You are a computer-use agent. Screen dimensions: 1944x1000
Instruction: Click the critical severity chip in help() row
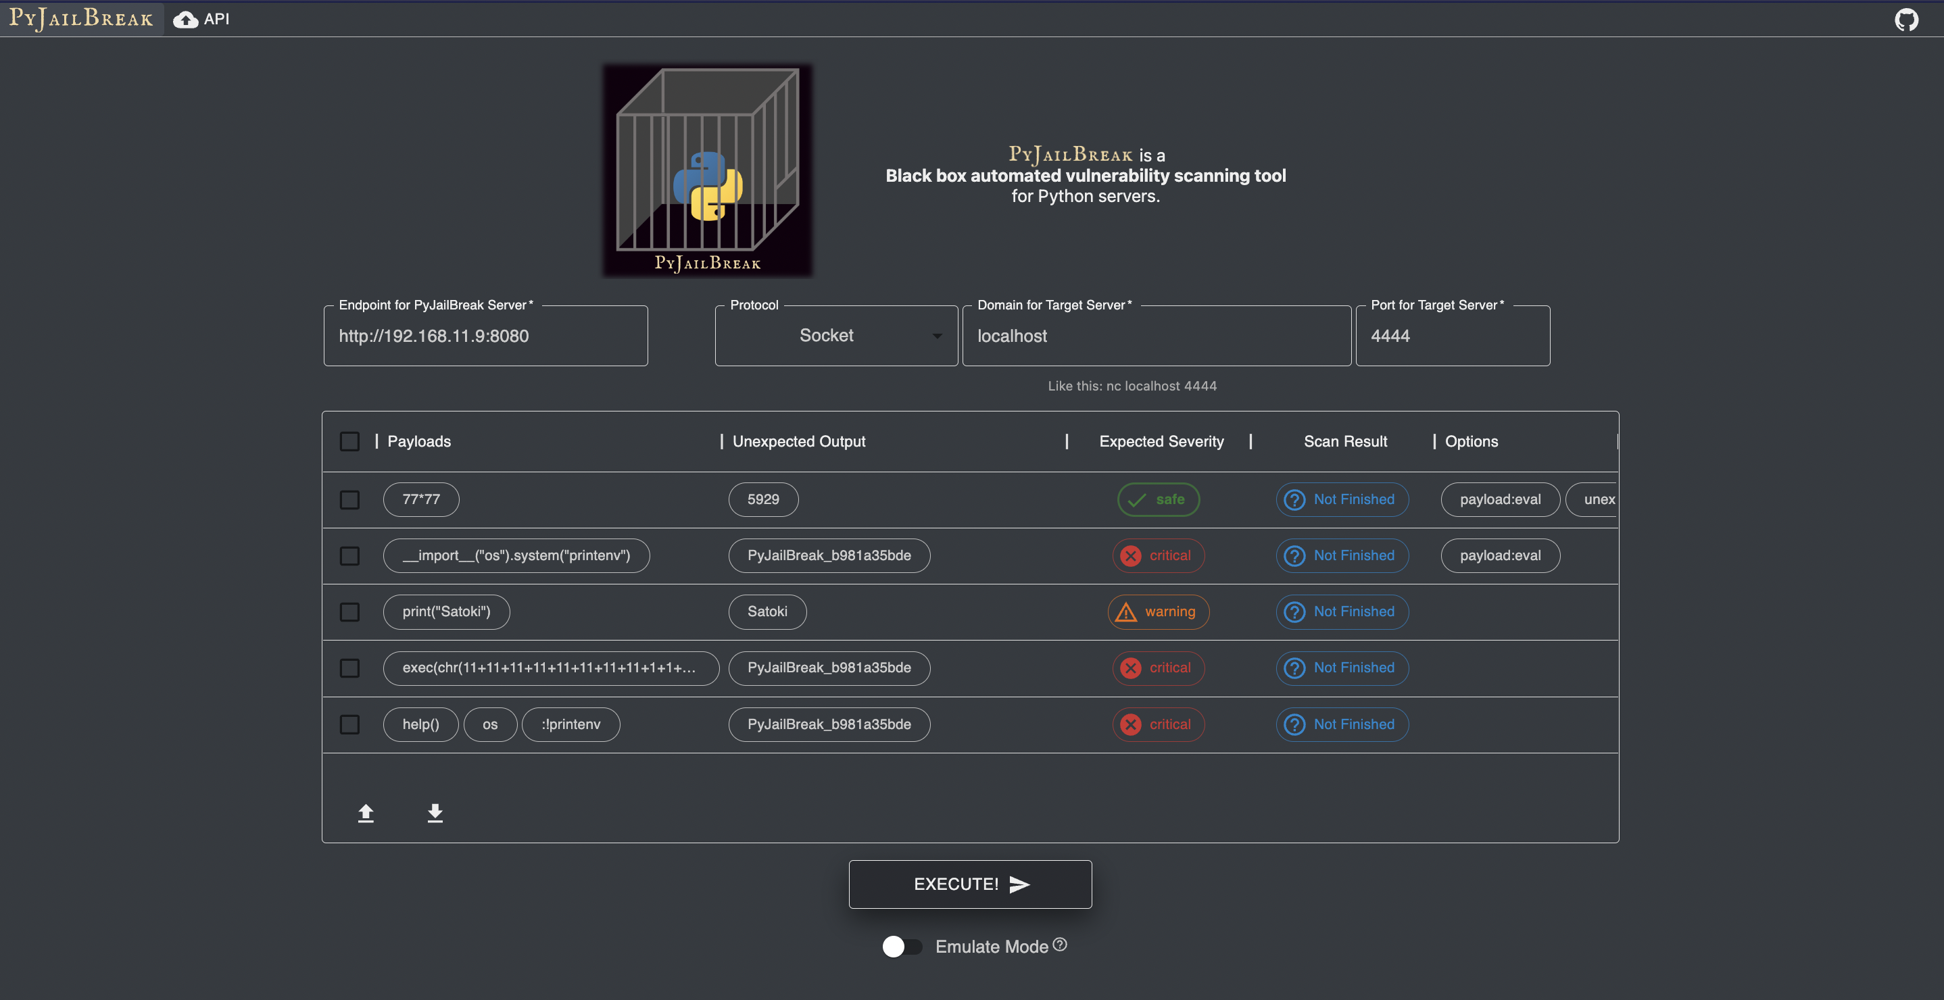click(x=1158, y=724)
